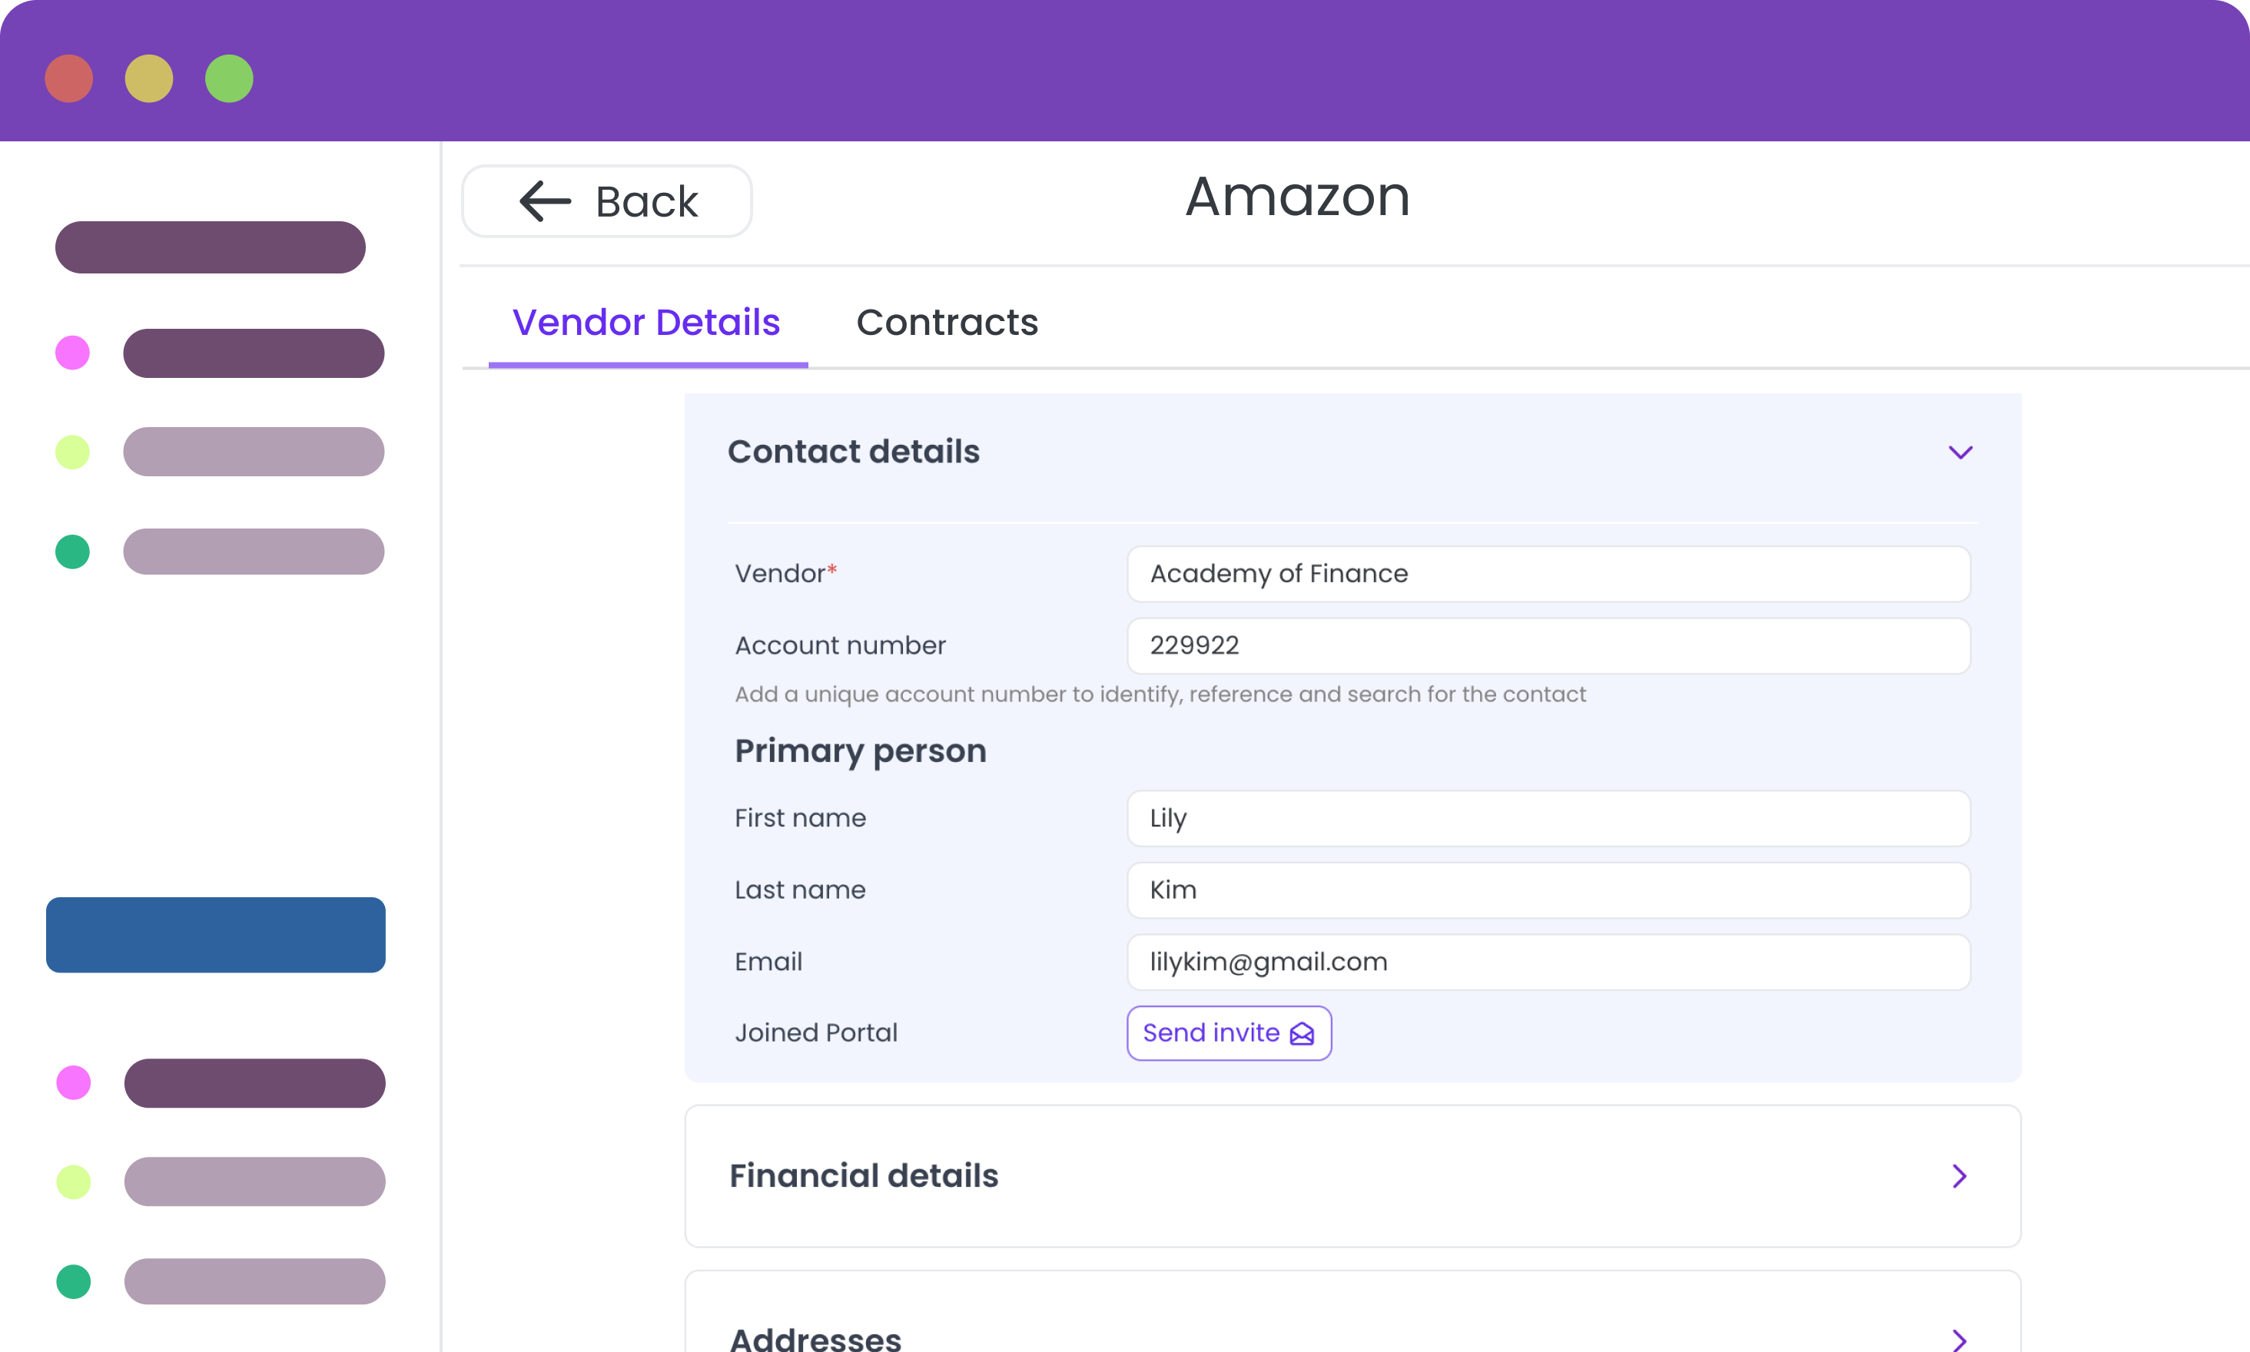Send invite to the vendor portal

[1229, 1033]
